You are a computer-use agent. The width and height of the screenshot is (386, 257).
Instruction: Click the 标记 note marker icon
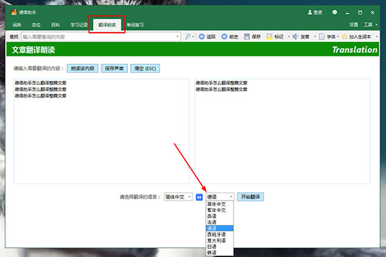(269, 36)
